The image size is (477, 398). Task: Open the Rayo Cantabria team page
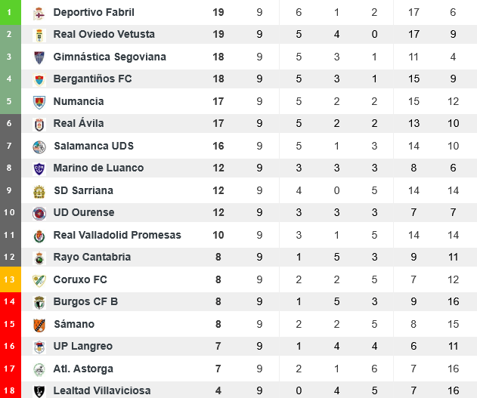(x=92, y=258)
